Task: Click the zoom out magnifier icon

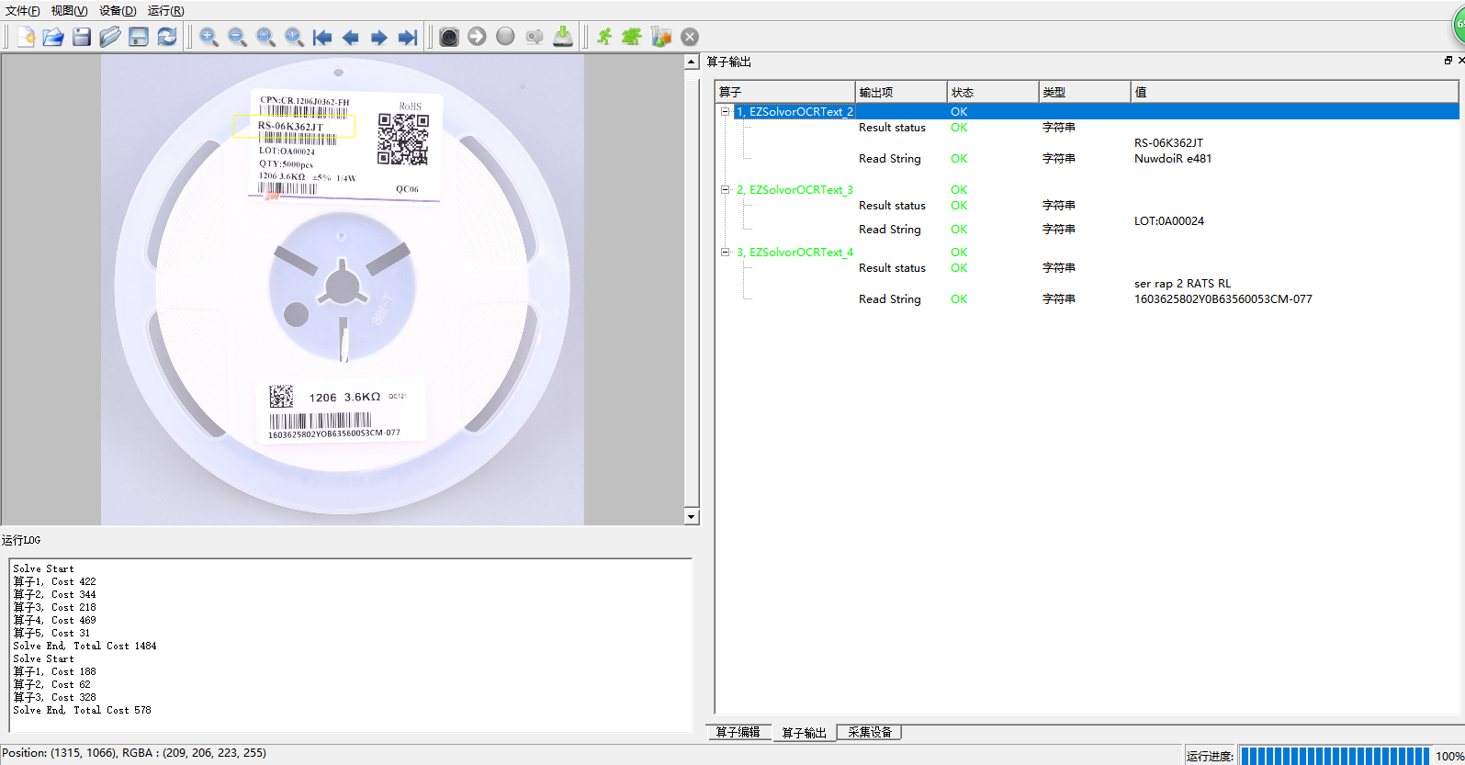Action: pos(237,37)
